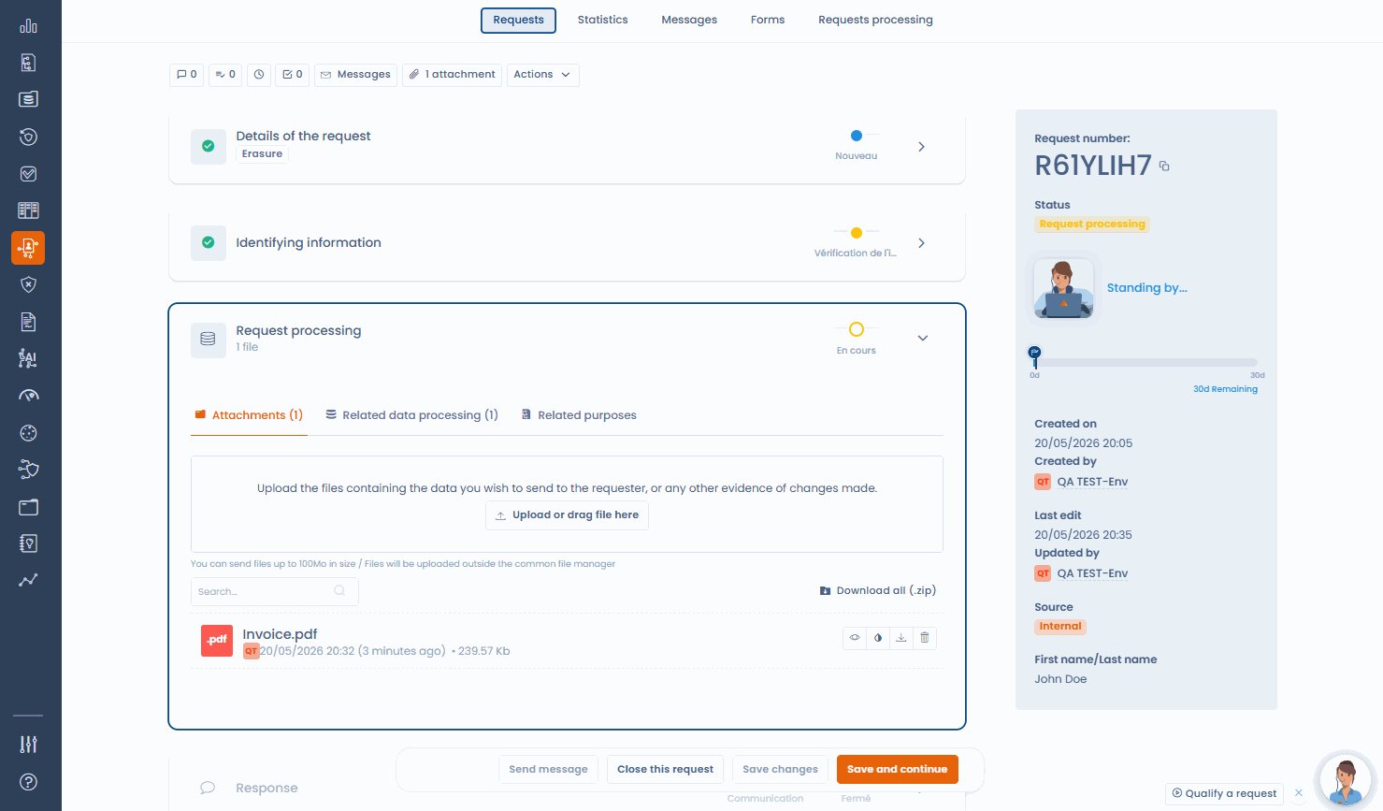
Task: Open the Actions dropdown
Action: (542, 75)
